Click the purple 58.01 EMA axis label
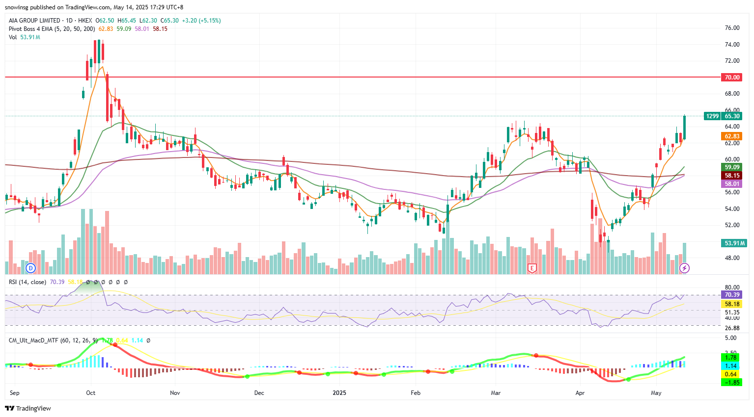 732,184
